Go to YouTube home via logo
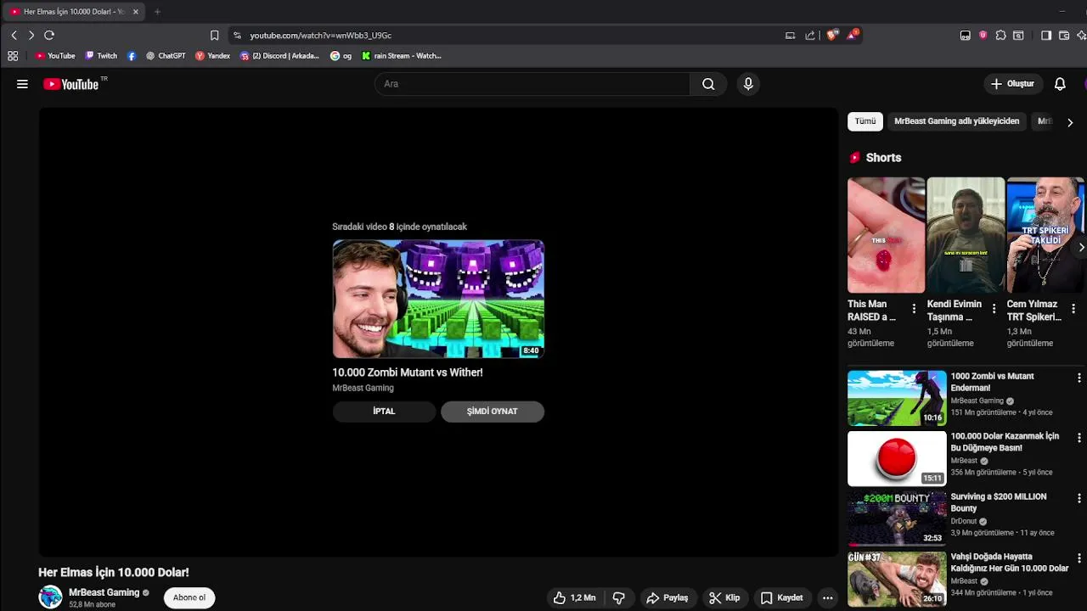 (x=71, y=84)
